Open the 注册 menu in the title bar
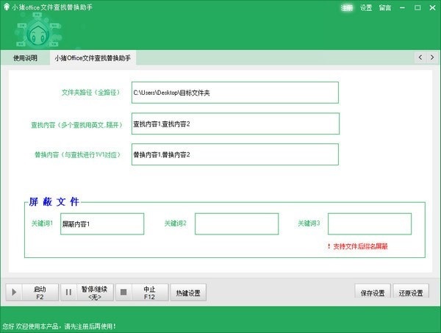This screenshot has height=333, width=441. (x=348, y=7)
